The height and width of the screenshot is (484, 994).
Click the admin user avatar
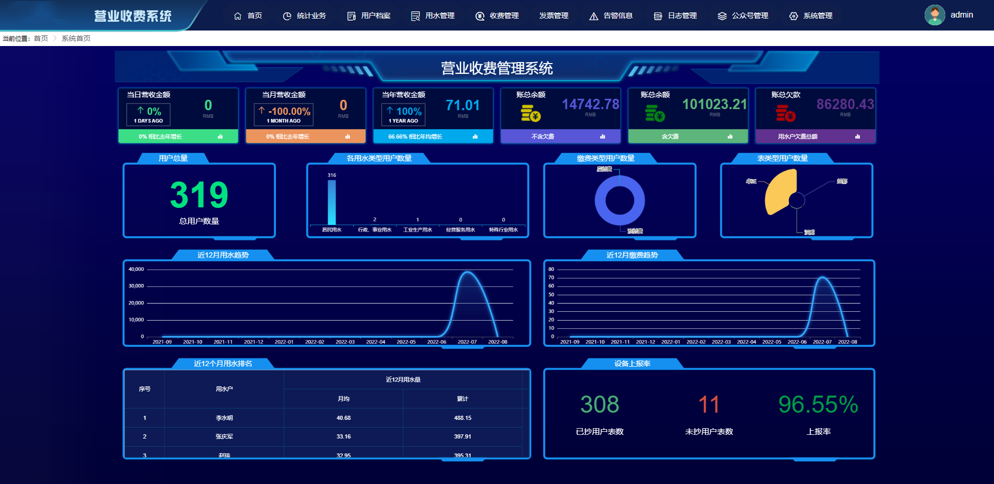(934, 15)
